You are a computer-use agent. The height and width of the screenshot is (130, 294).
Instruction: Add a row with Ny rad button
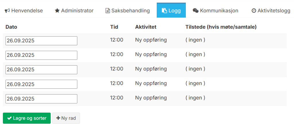point(66,118)
